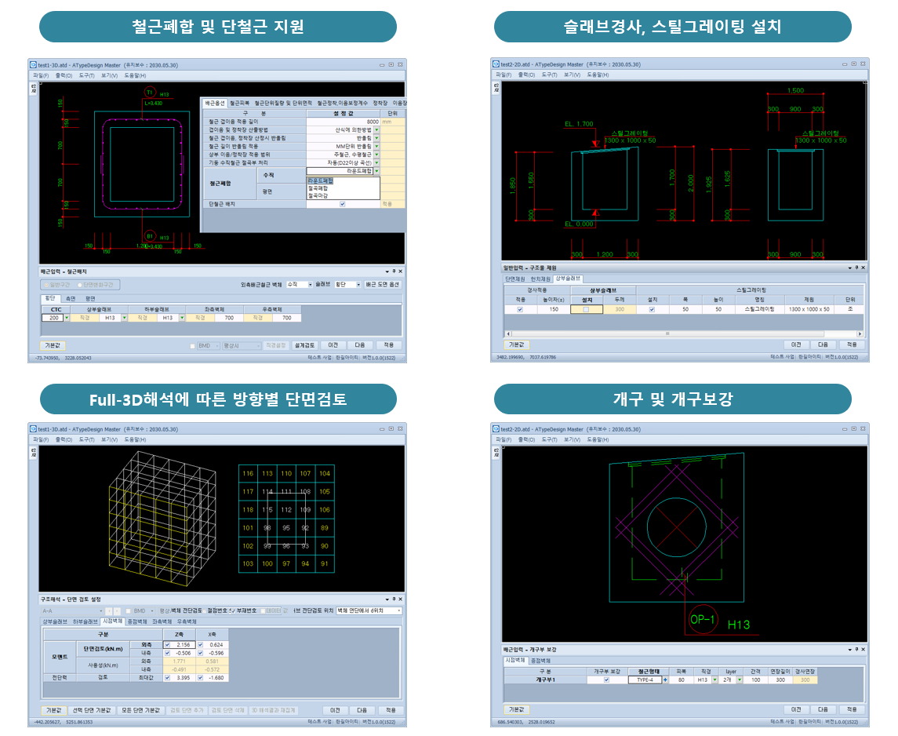This screenshot has width=898, height=736.
Task: Click the app icon in the 철근배치 window title bar
Action: tap(33, 64)
